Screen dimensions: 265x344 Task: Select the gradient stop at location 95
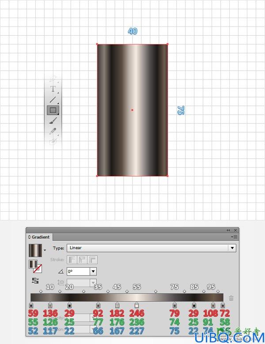tap(213, 305)
